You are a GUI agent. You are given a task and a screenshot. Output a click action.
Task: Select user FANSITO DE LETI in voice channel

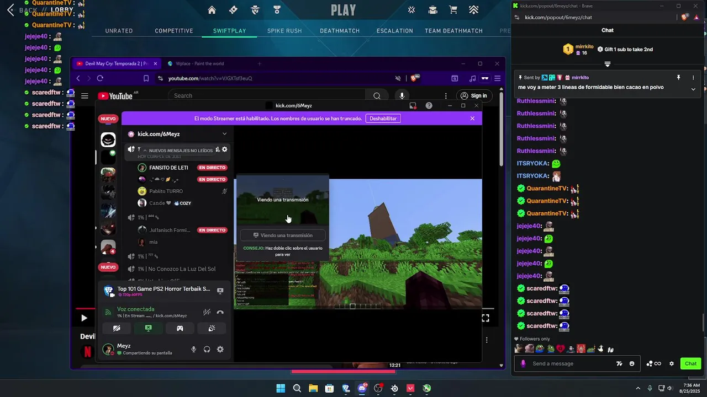(x=168, y=168)
